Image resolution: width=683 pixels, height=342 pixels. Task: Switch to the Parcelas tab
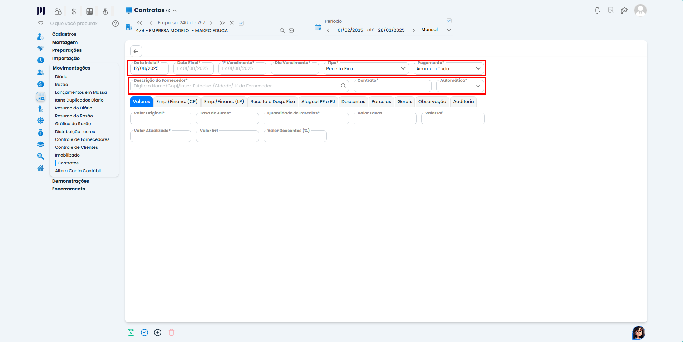[381, 102]
